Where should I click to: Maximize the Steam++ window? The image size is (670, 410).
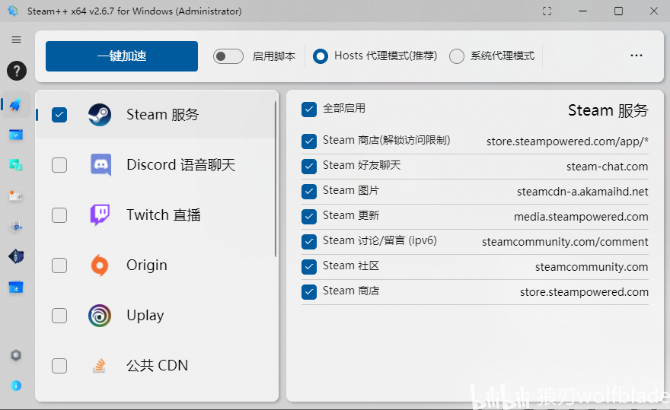(x=618, y=11)
